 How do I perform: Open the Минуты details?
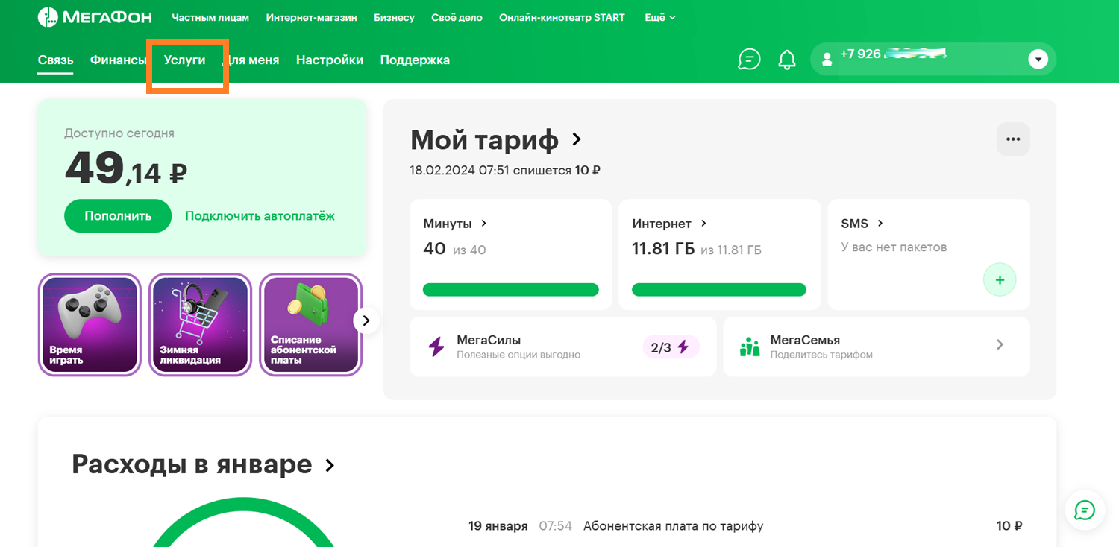click(x=455, y=224)
